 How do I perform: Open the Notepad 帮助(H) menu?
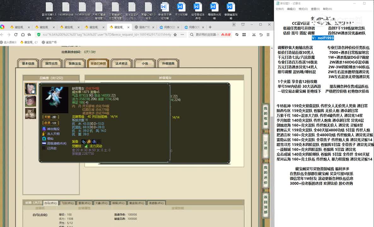pyautogui.click(x=327, y=9)
